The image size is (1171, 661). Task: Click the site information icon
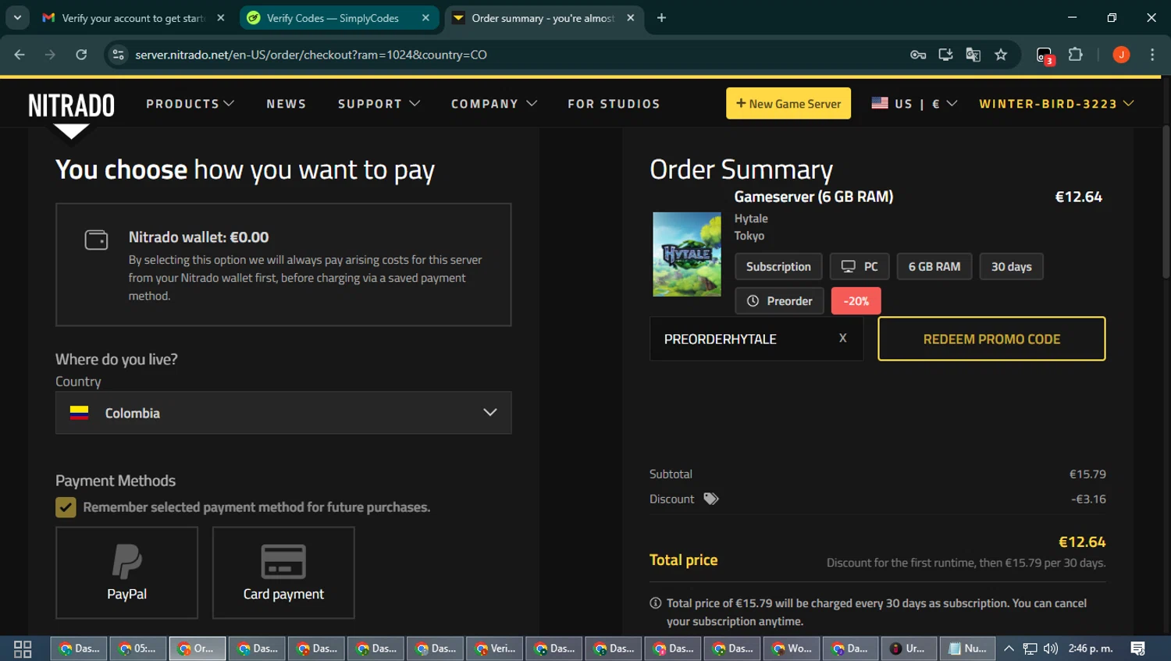[x=118, y=55]
